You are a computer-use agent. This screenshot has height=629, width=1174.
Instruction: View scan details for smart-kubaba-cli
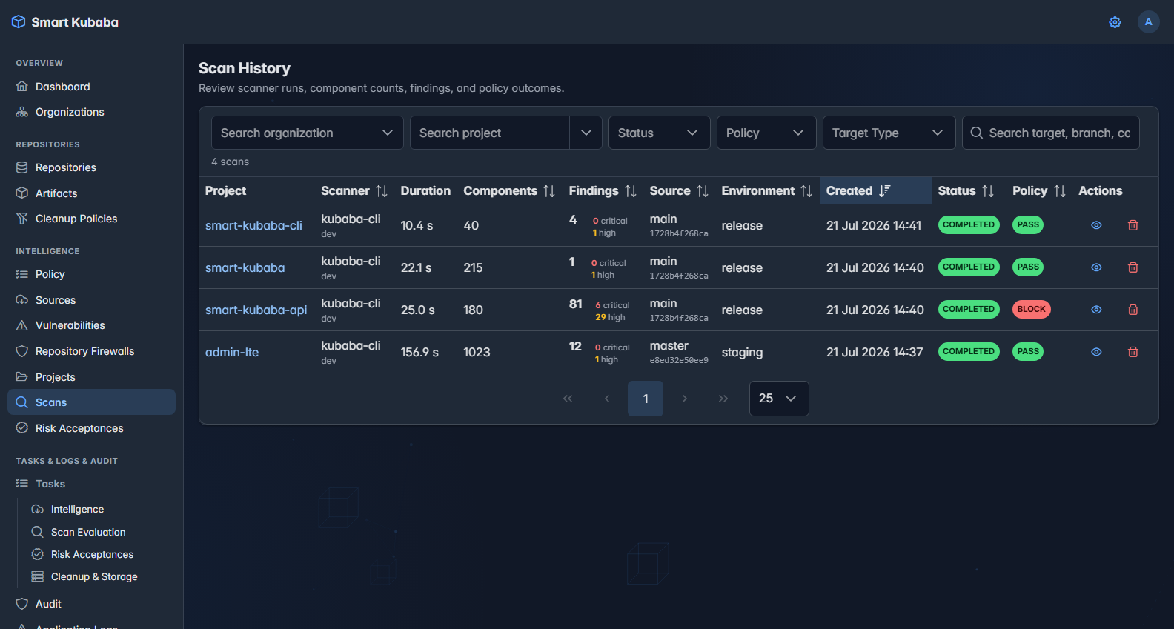point(1096,225)
